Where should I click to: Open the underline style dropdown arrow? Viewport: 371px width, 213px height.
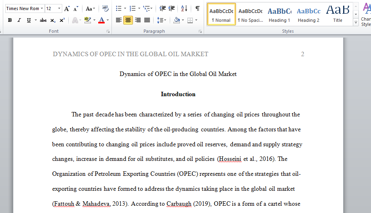pyautogui.click(x=36, y=20)
